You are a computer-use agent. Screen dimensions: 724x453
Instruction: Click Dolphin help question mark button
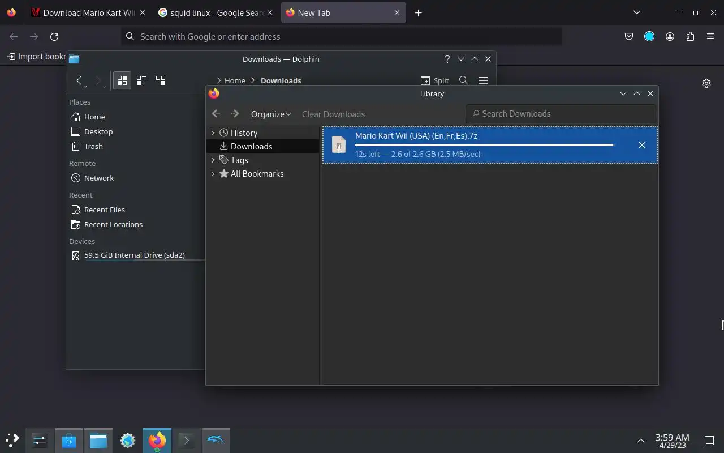447,59
